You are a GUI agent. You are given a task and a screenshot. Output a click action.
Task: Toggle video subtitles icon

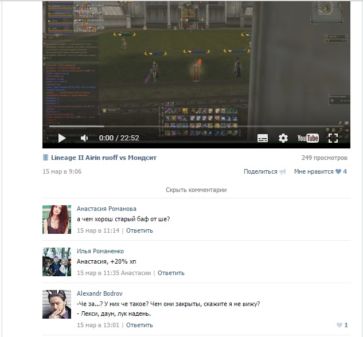263,138
